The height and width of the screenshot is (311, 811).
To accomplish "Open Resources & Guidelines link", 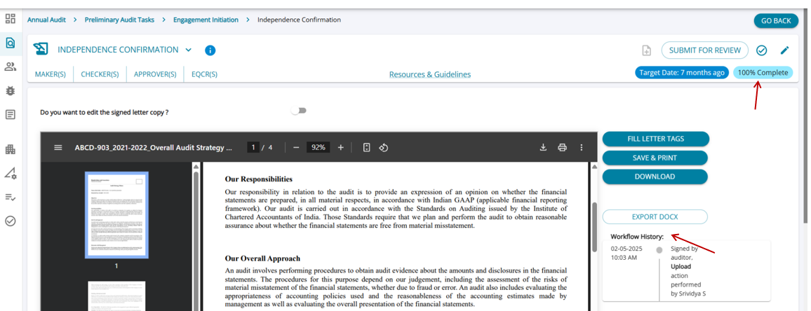I will (430, 74).
